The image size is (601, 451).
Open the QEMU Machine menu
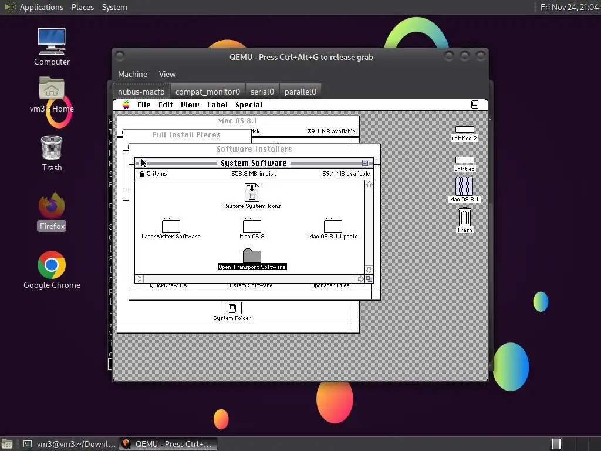pos(132,74)
